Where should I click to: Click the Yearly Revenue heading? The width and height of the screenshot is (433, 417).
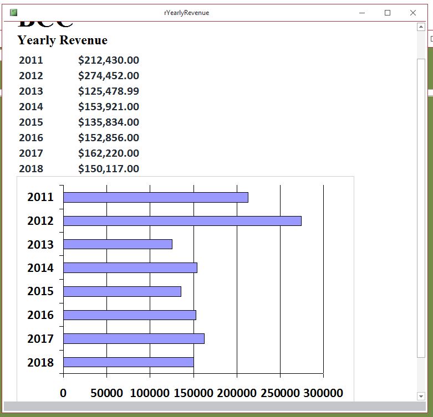pos(63,40)
